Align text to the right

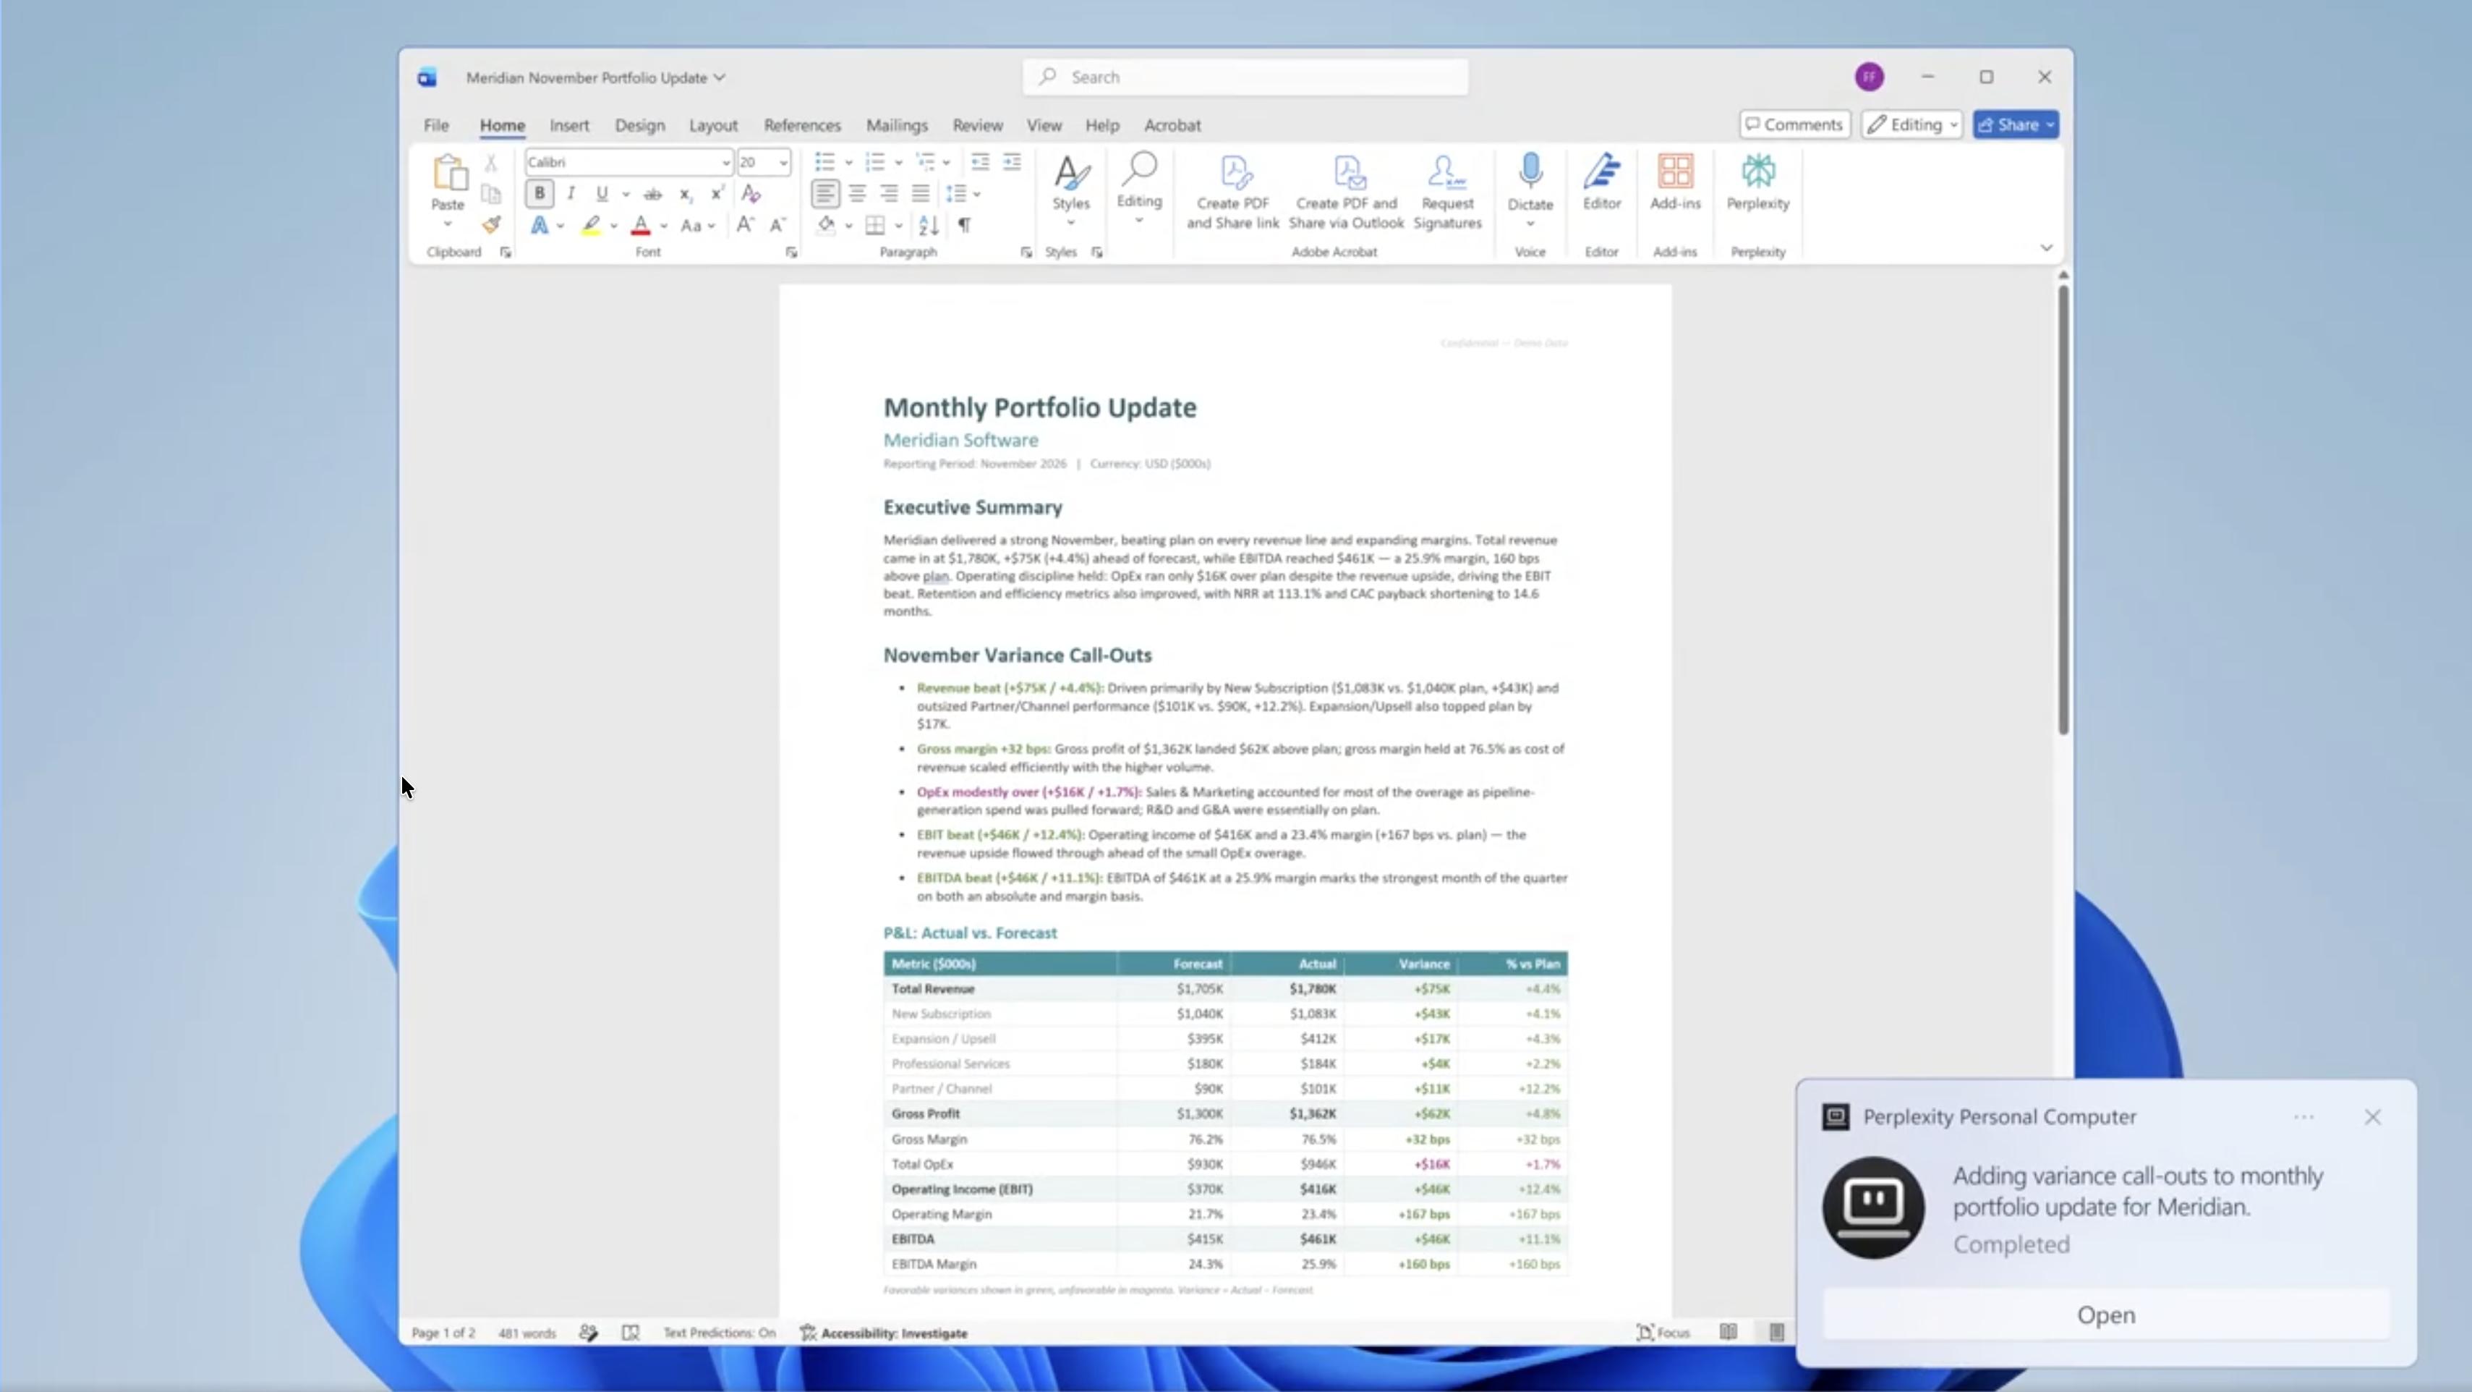pos(889,194)
